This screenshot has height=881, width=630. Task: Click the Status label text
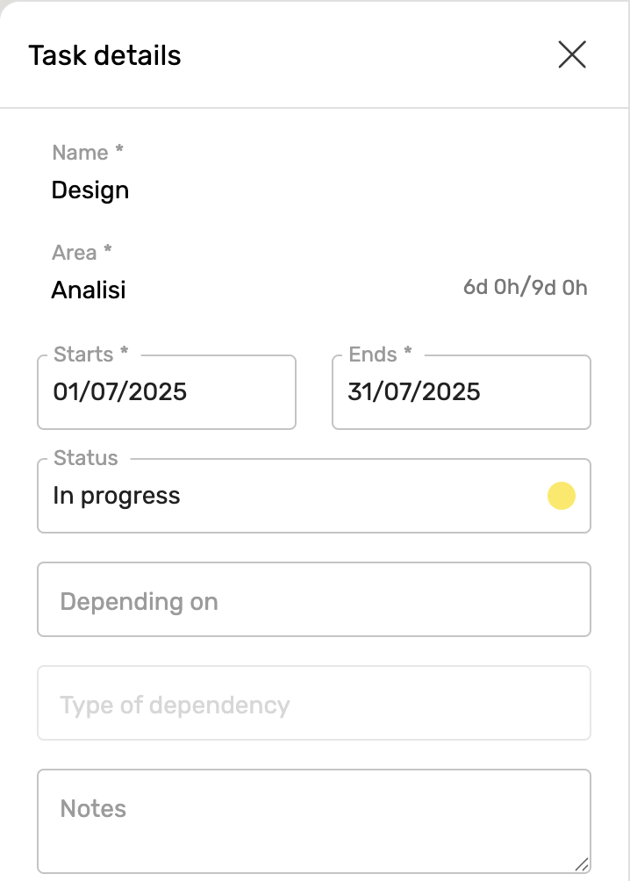[x=85, y=458]
